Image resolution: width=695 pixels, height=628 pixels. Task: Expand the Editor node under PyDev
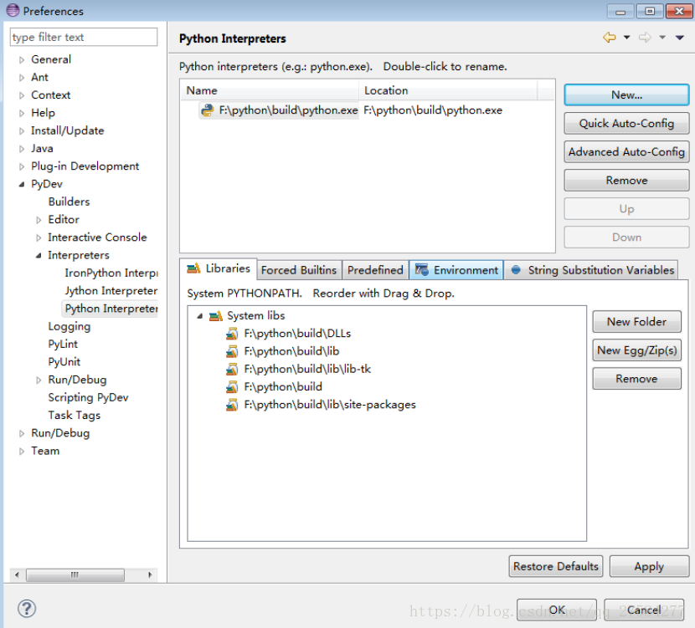39,220
